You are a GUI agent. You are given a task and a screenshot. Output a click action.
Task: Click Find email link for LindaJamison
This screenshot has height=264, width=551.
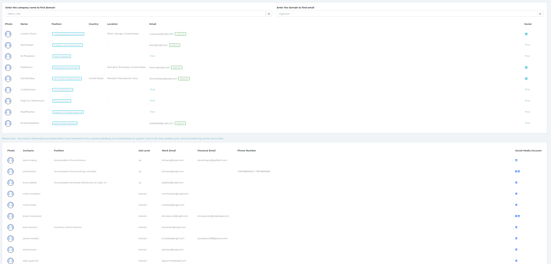(x=152, y=90)
